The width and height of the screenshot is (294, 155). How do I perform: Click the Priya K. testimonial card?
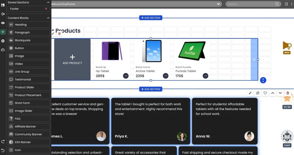point(150,121)
